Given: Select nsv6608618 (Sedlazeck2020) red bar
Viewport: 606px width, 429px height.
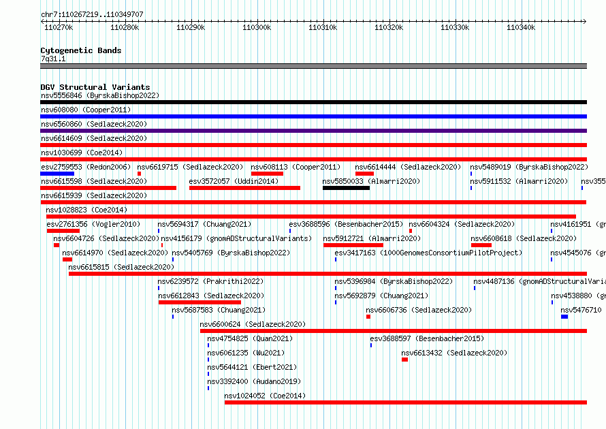Looking at the screenshot, I should (x=481, y=245).
